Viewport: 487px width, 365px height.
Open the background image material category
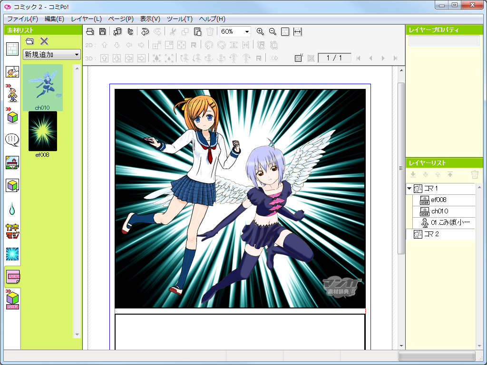pyautogui.click(x=12, y=163)
